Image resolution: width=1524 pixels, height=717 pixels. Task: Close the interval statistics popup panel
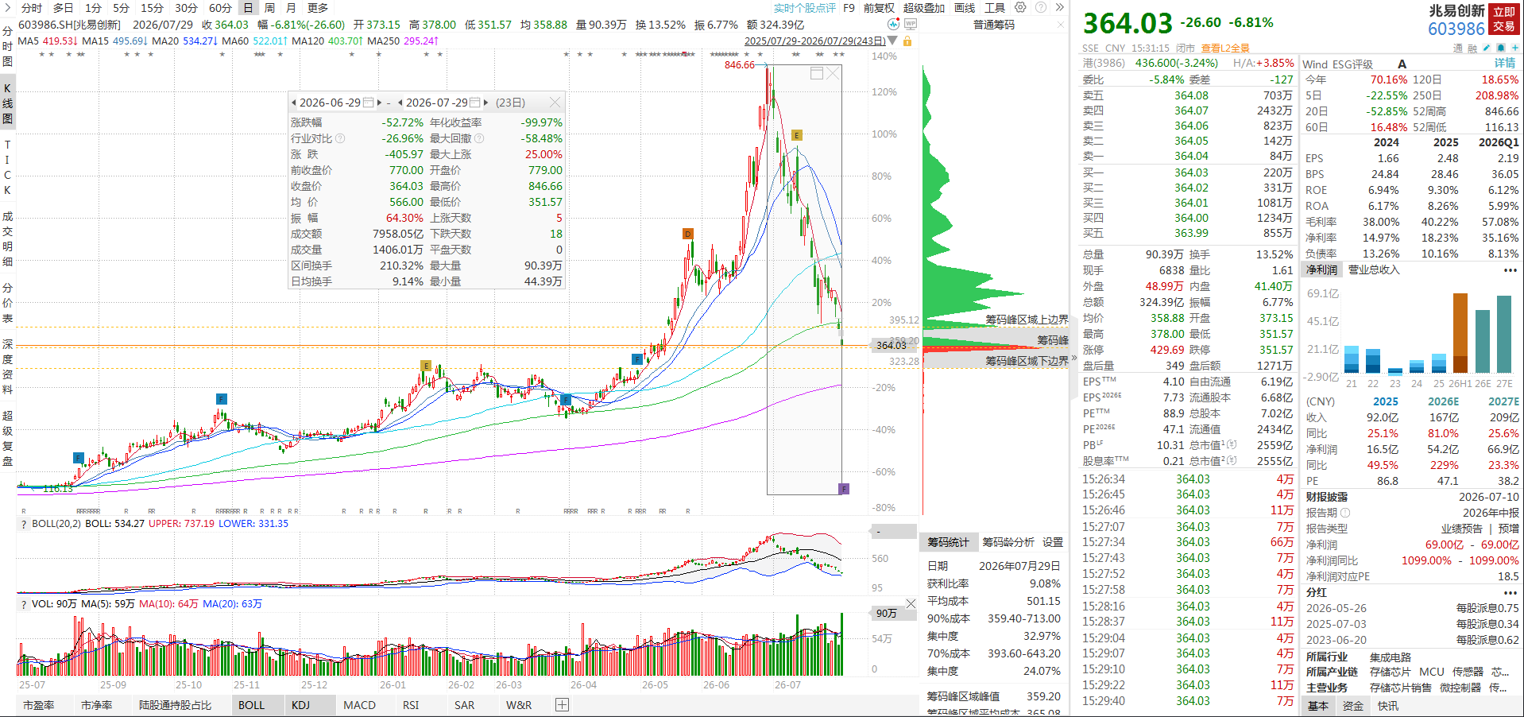pyautogui.click(x=555, y=103)
